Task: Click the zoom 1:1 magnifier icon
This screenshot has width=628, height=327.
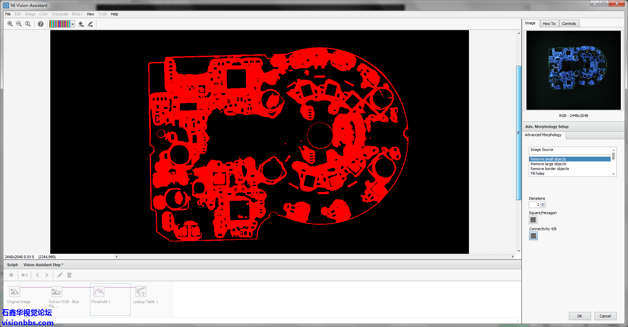Action: tap(28, 24)
